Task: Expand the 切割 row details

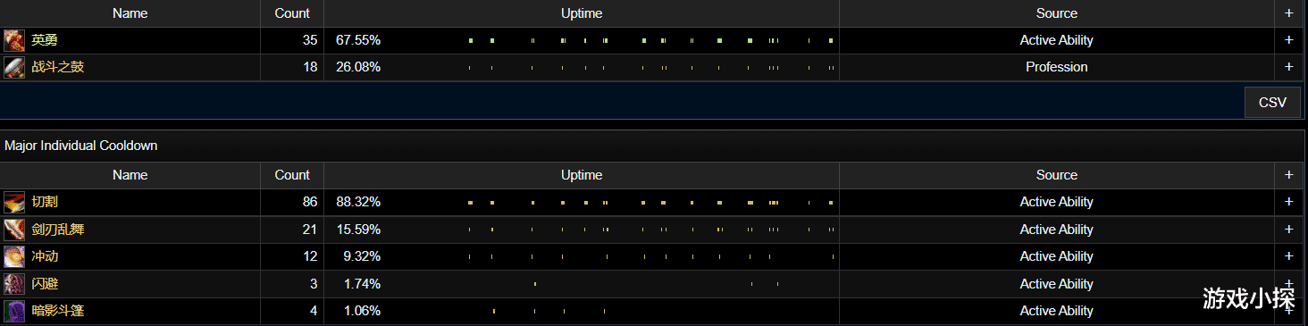Action: [x=1288, y=202]
